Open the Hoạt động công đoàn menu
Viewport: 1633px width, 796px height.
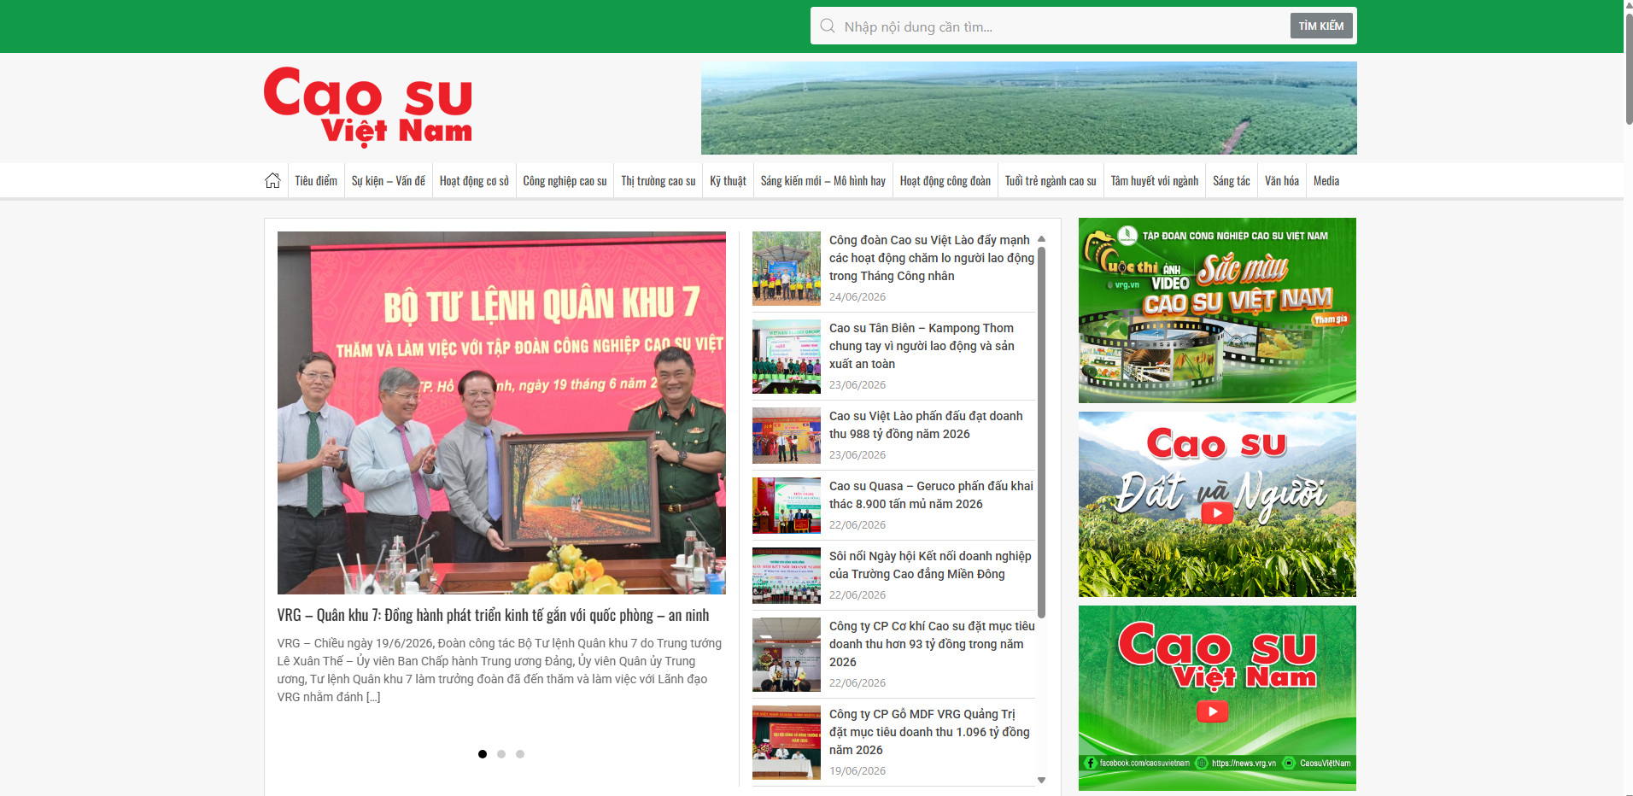(945, 181)
